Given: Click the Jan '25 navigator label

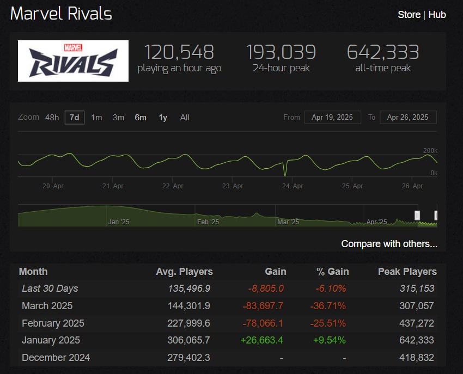Looking at the screenshot, I should tap(119, 222).
